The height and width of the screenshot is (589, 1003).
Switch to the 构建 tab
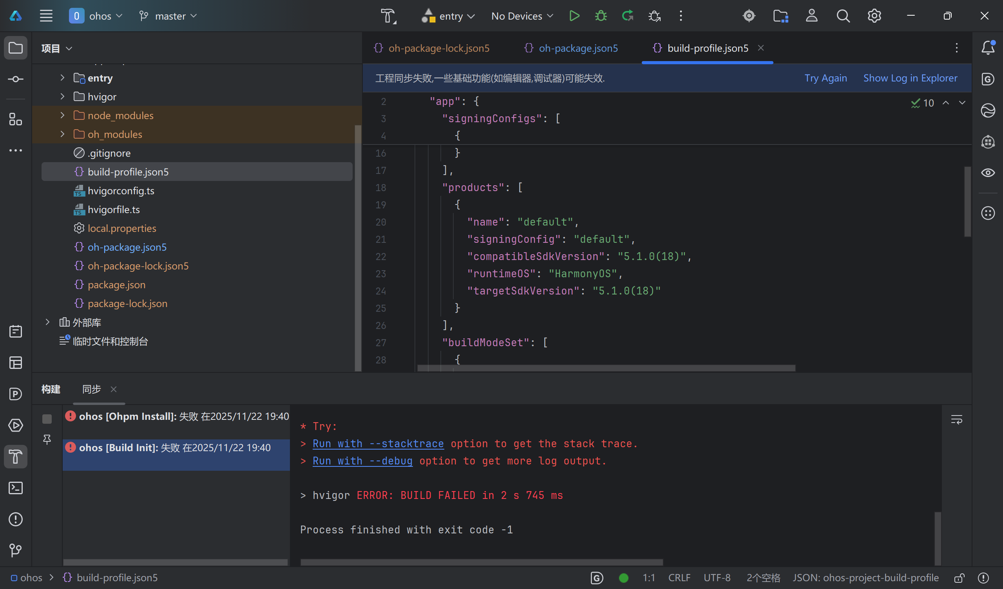[51, 389]
